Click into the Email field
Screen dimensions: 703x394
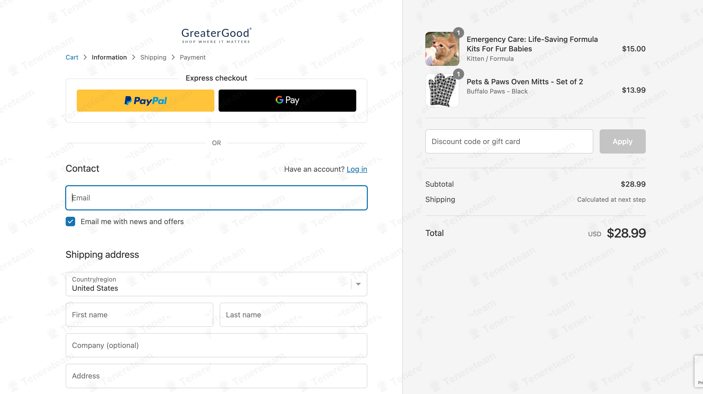tap(216, 198)
